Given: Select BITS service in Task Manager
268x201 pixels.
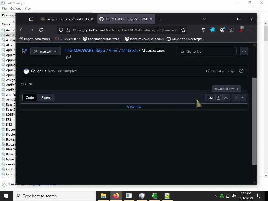Looking at the screenshot, I should (9, 124).
